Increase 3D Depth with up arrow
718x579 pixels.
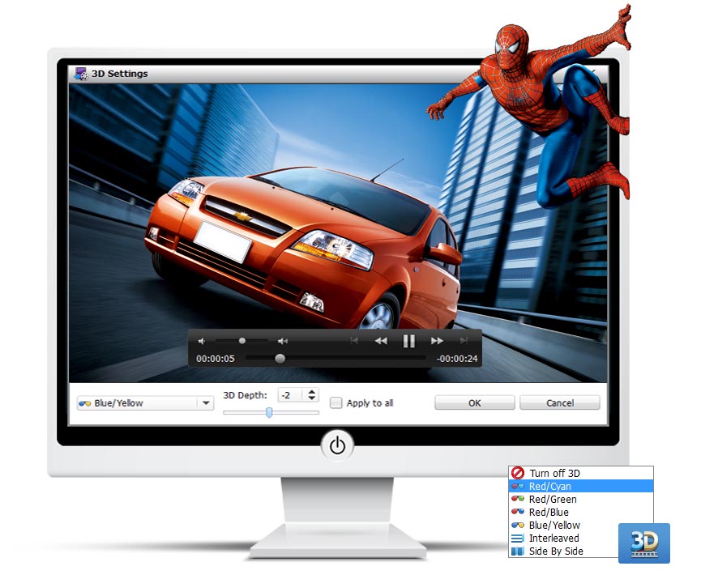(312, 391)
